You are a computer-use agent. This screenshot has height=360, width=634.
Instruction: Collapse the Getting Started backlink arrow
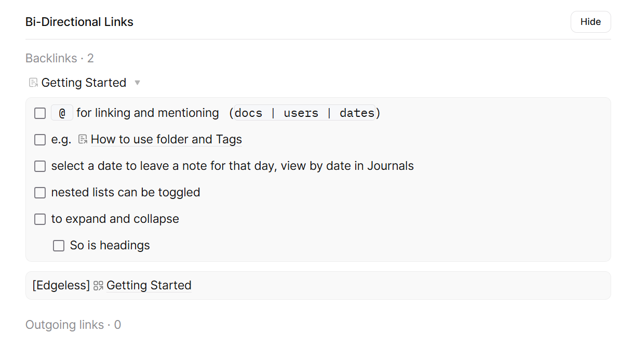coord(137,83)
